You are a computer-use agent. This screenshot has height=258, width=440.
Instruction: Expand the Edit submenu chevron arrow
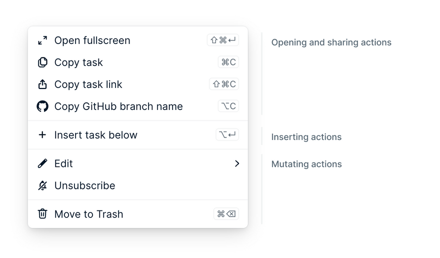click(237, 163)
